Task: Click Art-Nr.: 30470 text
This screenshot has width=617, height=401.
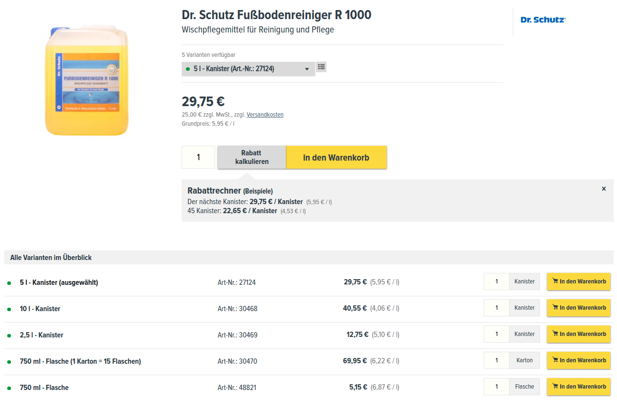Action: [x=238, y=361]
